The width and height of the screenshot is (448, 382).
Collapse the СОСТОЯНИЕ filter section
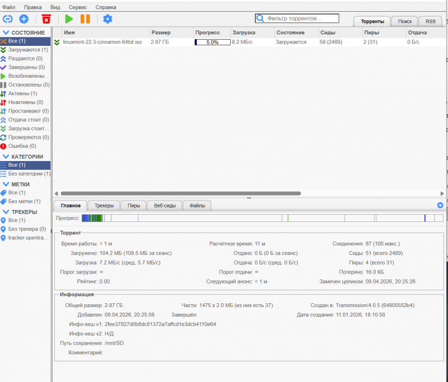6,33
